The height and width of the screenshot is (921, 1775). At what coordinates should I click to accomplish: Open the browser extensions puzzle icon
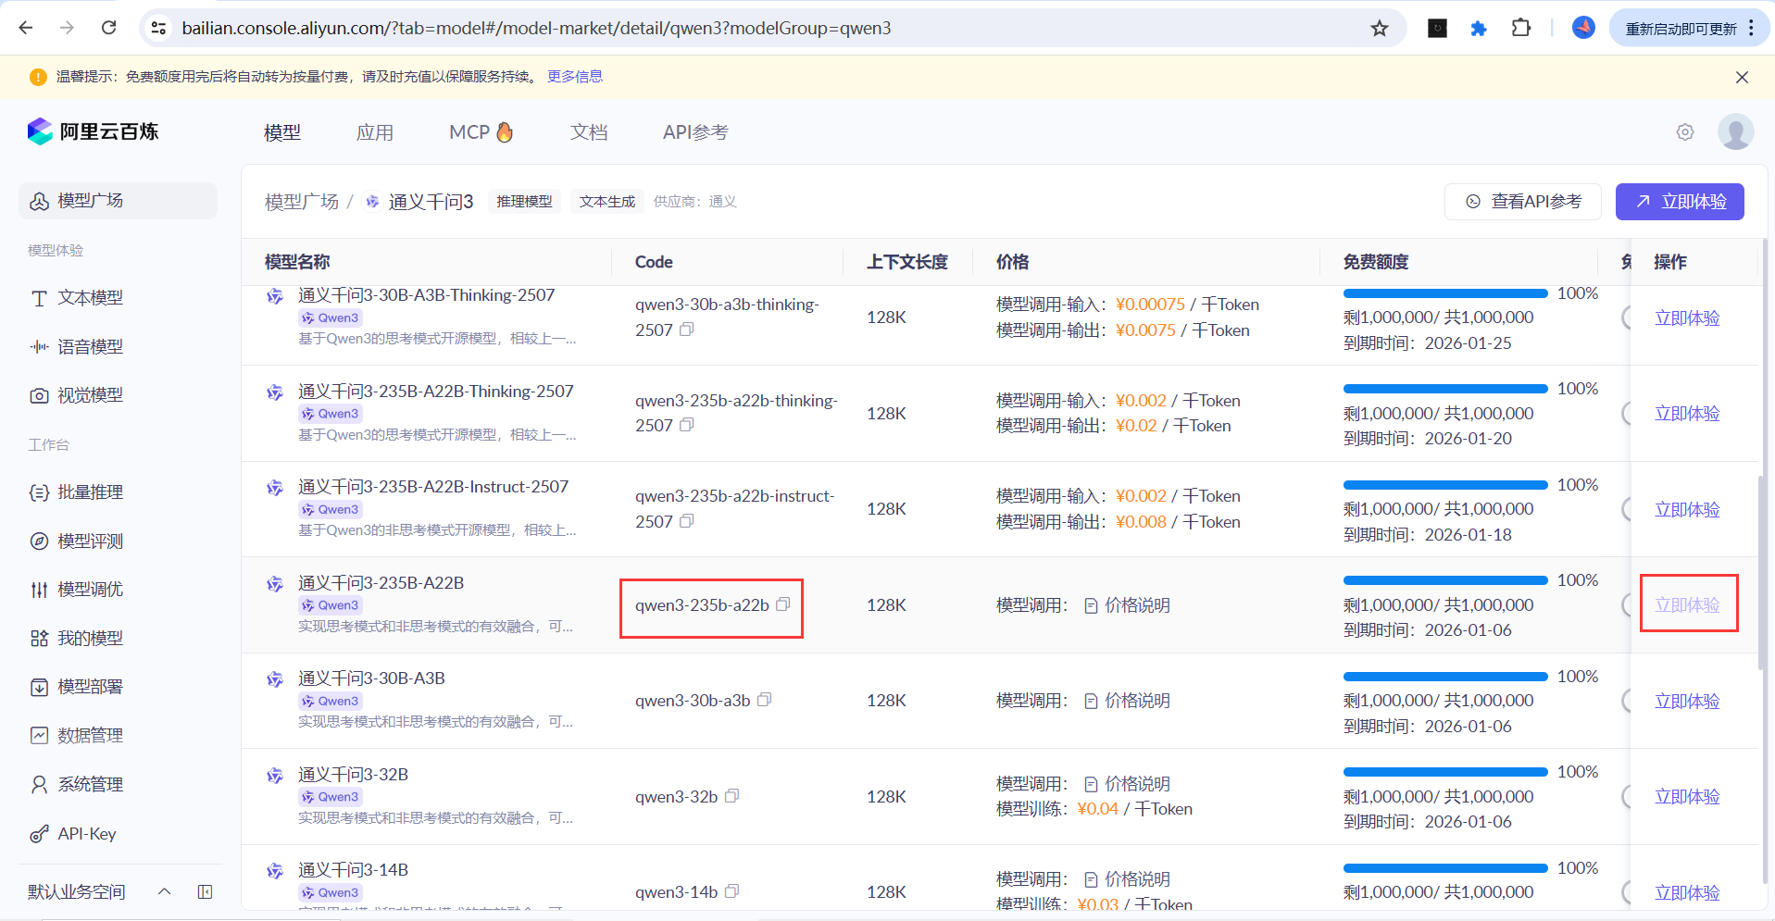coord(1520,29)
